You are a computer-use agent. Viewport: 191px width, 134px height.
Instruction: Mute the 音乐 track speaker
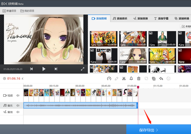18,106
